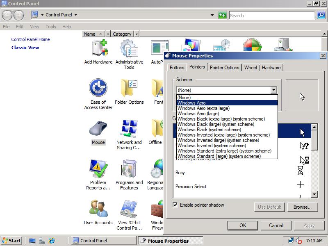This screenshot has height=246, width=328.
Task: Choose Windows Standard (large) scheme
Action: (x=227, y=156)
